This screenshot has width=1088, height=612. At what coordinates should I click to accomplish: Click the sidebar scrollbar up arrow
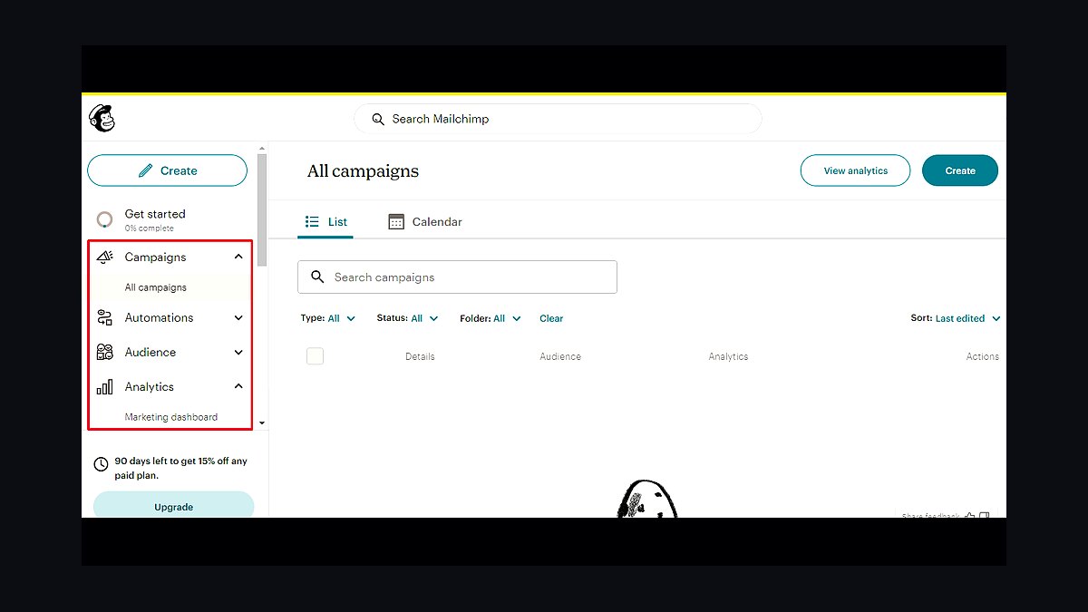click(262, 148)
